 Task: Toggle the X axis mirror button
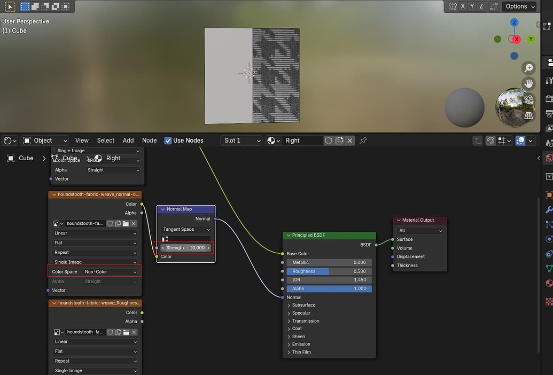(462, 6)
